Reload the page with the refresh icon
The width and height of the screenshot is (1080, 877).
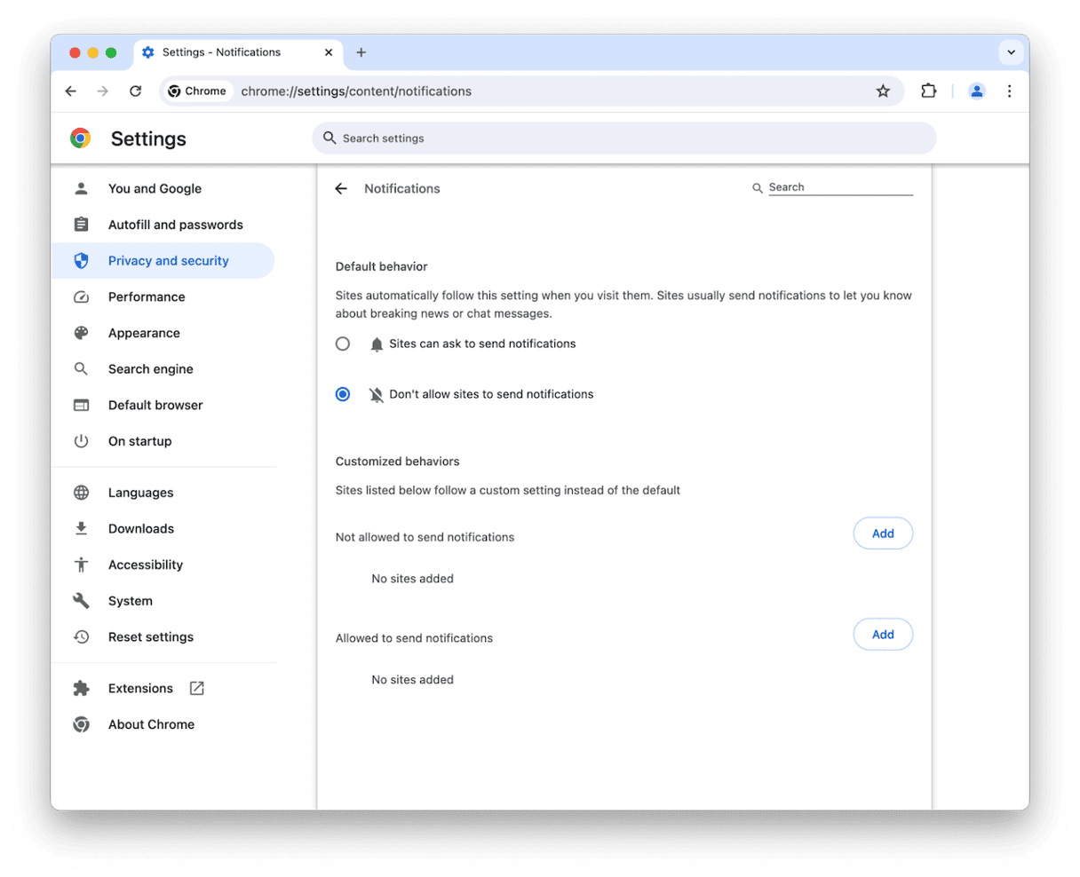pos(135,91)
